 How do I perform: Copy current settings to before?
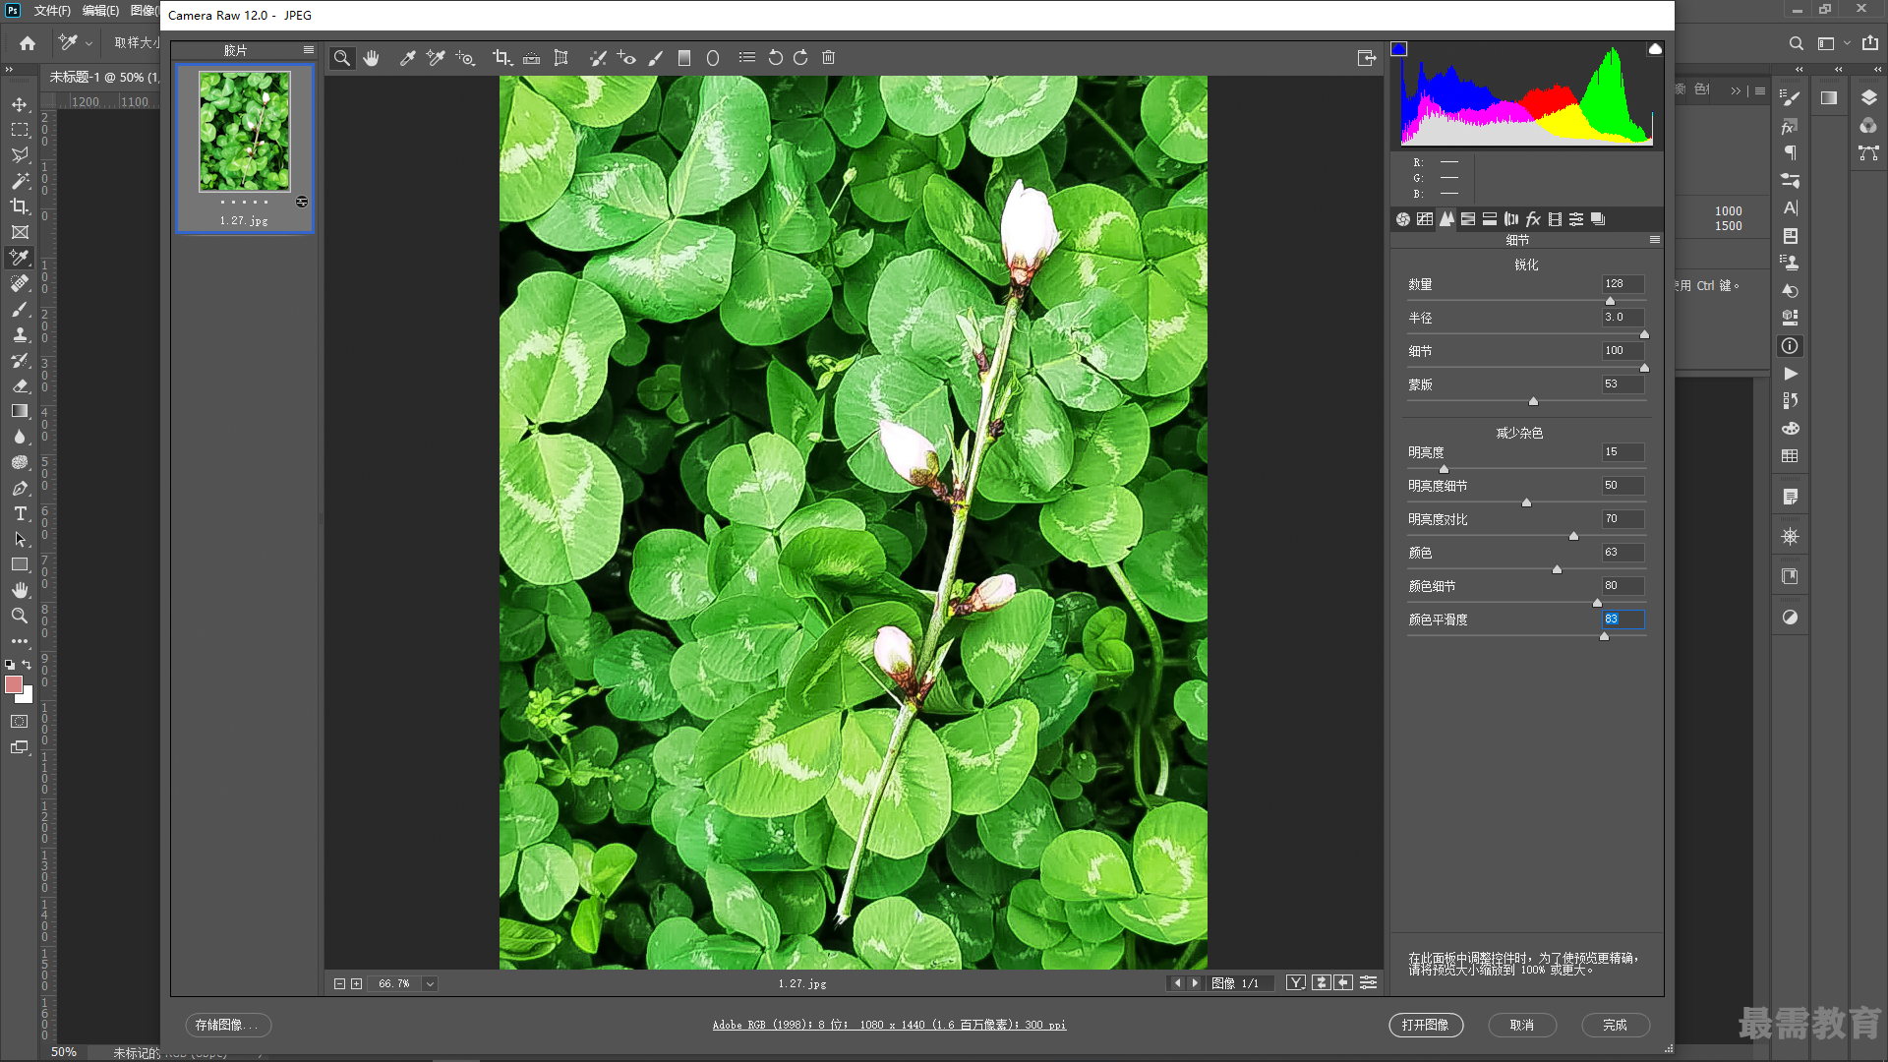click(x=1343, y=982)
